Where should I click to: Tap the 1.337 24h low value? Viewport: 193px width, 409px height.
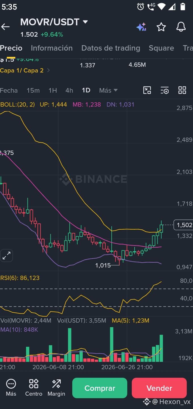point(88,65)
